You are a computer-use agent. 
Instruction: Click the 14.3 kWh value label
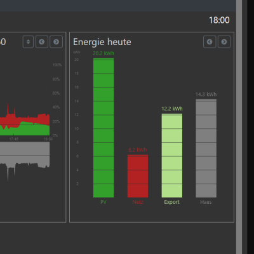(206, 95)
